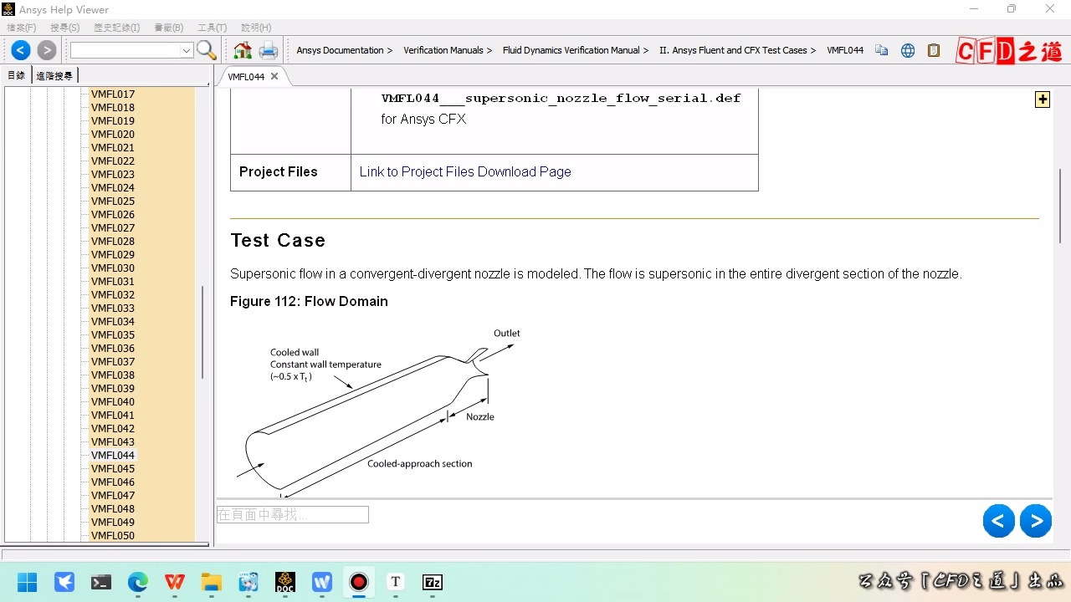Click the blue back navigation arrow in toolbar
The height and width of the screenshot is (602, 1071).
point(21,50)
